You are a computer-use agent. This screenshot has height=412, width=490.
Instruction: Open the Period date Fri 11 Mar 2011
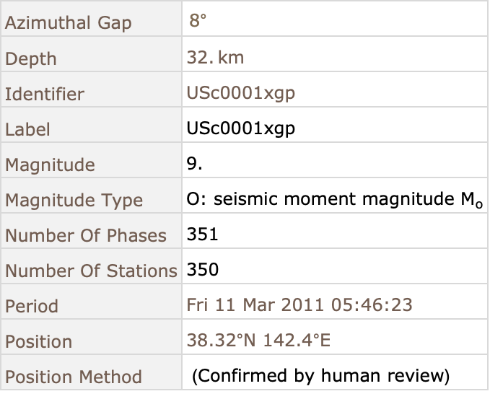255,305
